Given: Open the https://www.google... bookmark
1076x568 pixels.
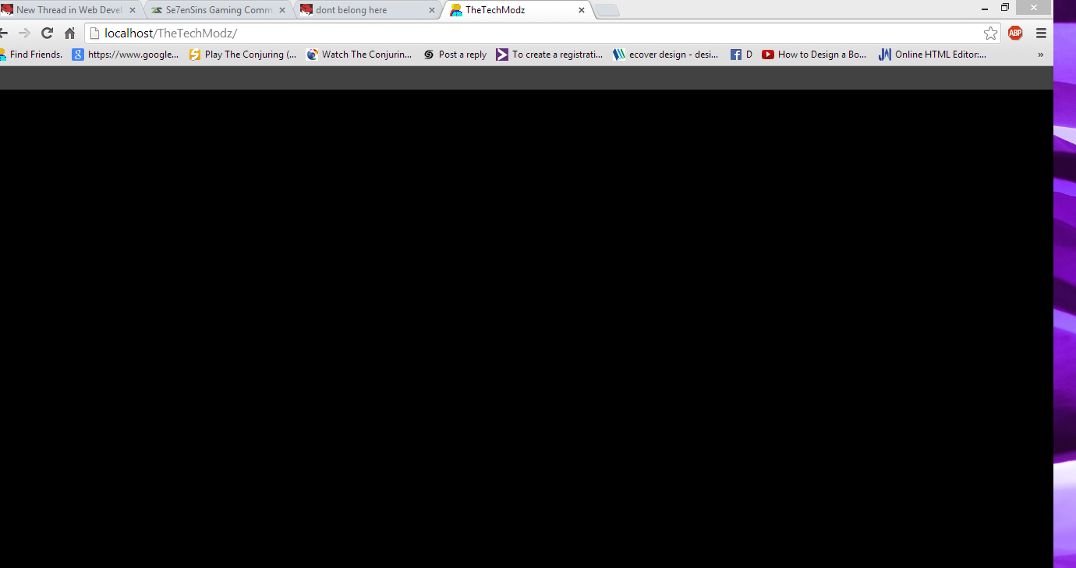Looking at the screenshot, I should click(x=126, y=55).
